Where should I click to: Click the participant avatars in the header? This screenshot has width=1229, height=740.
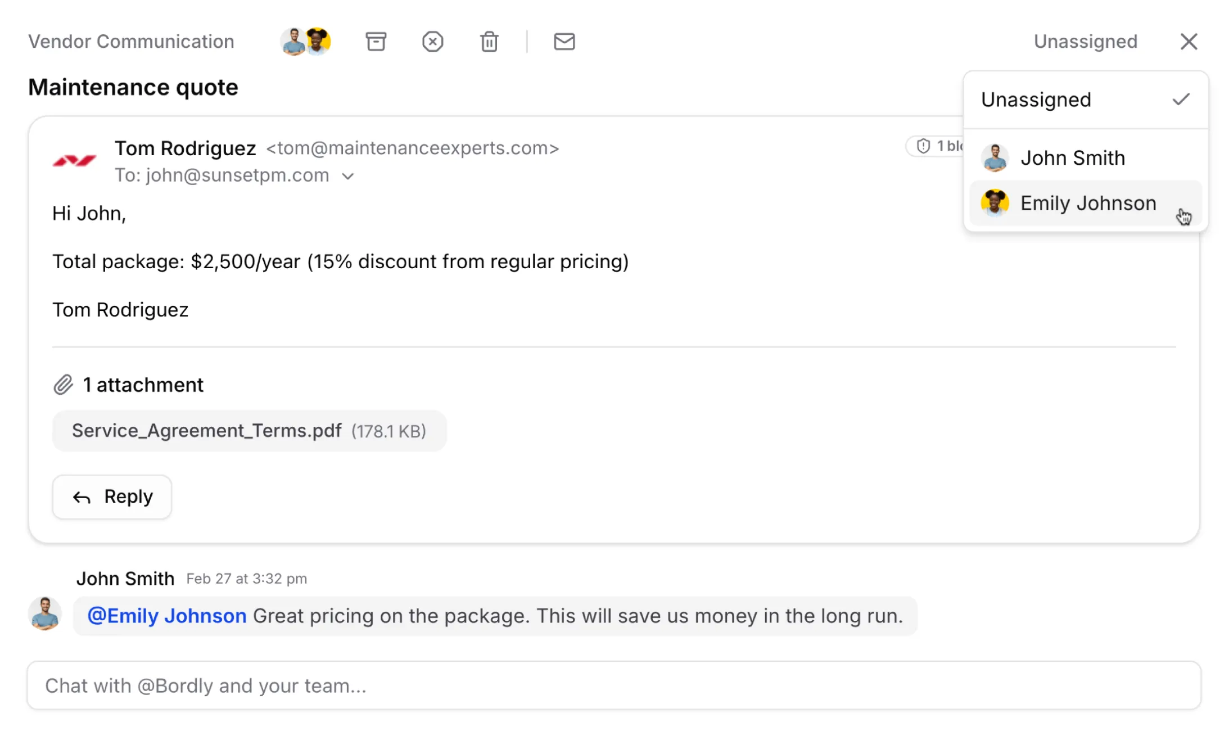305,42
